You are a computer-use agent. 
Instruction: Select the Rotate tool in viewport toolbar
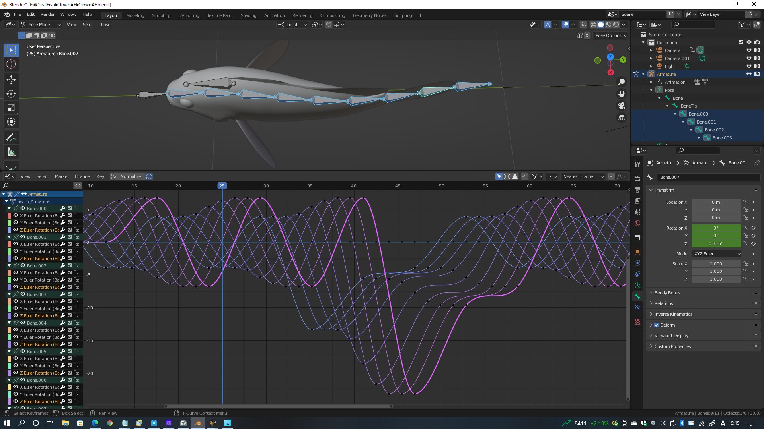(x=11, y=94)
